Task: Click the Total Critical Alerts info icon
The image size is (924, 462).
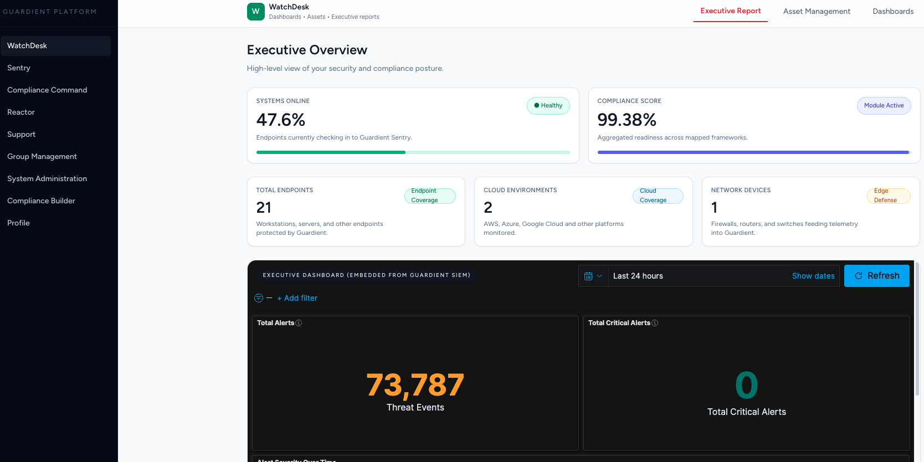Action: (655, 323)
